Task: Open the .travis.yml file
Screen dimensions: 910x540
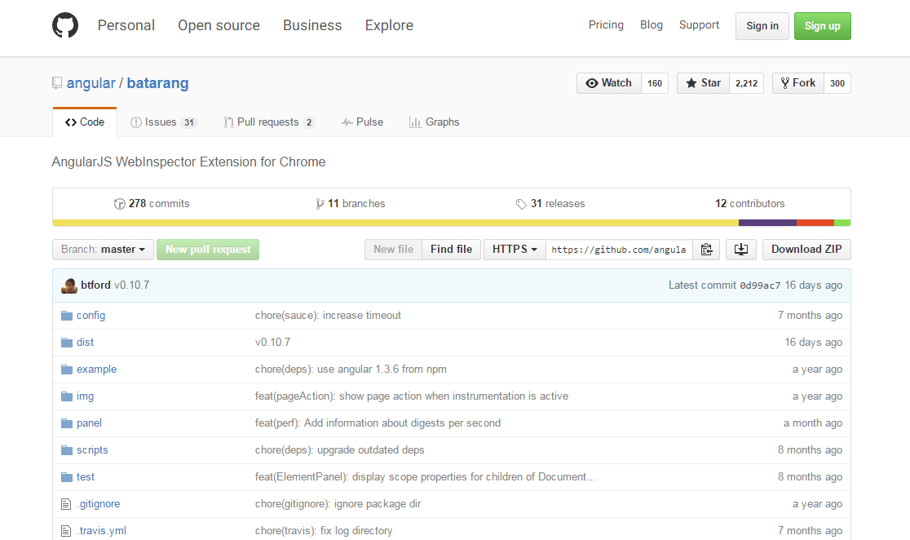Action: coord(102,530)
